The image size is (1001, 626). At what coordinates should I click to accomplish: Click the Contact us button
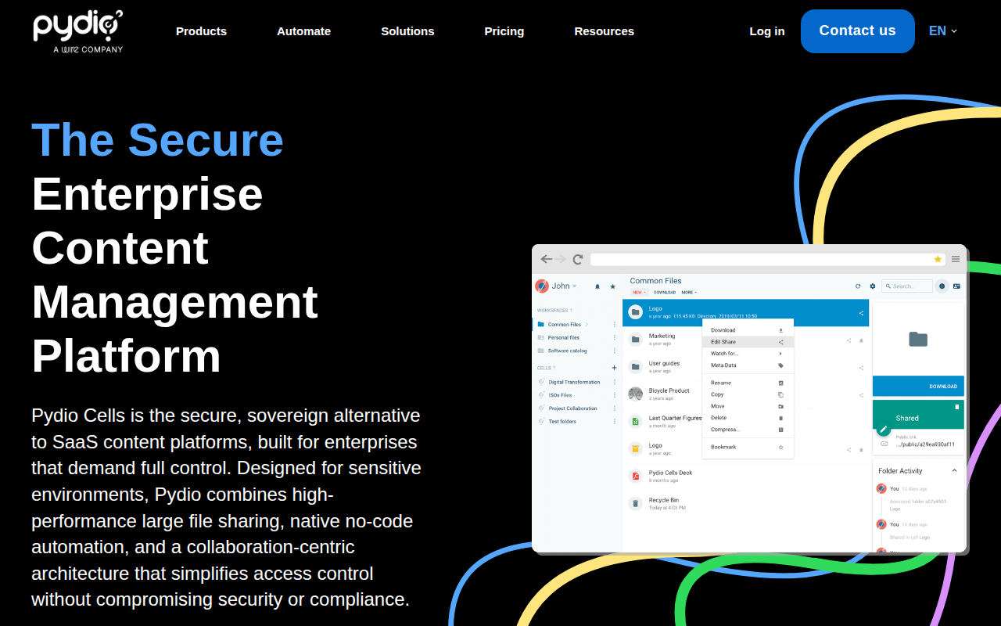(x=858, y=31)
